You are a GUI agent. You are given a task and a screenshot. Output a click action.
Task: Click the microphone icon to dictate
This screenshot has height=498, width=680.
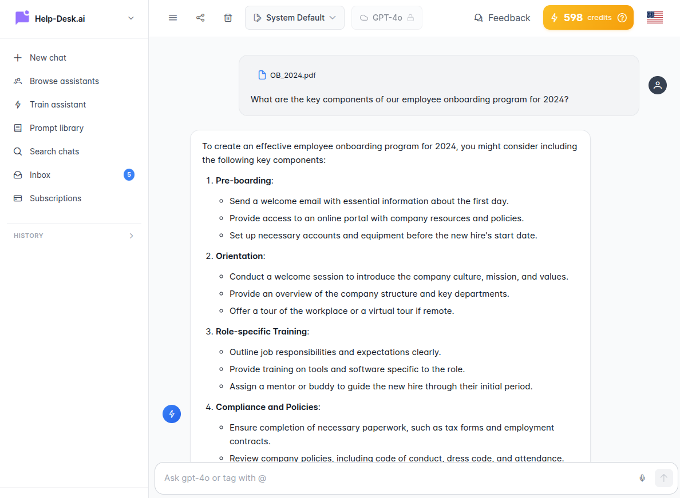pyautogui.click(x=642, y=478)
